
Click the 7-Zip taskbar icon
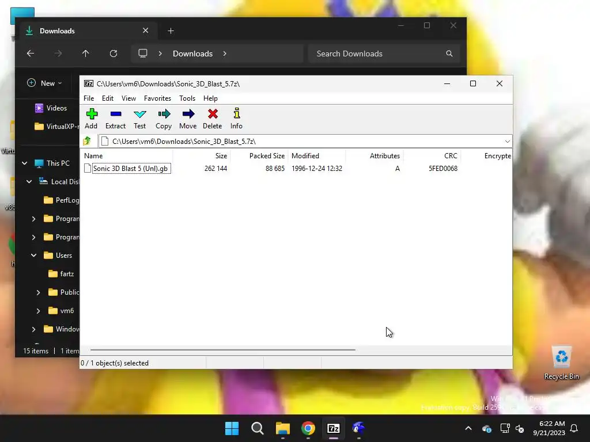[x=334, y=428]
